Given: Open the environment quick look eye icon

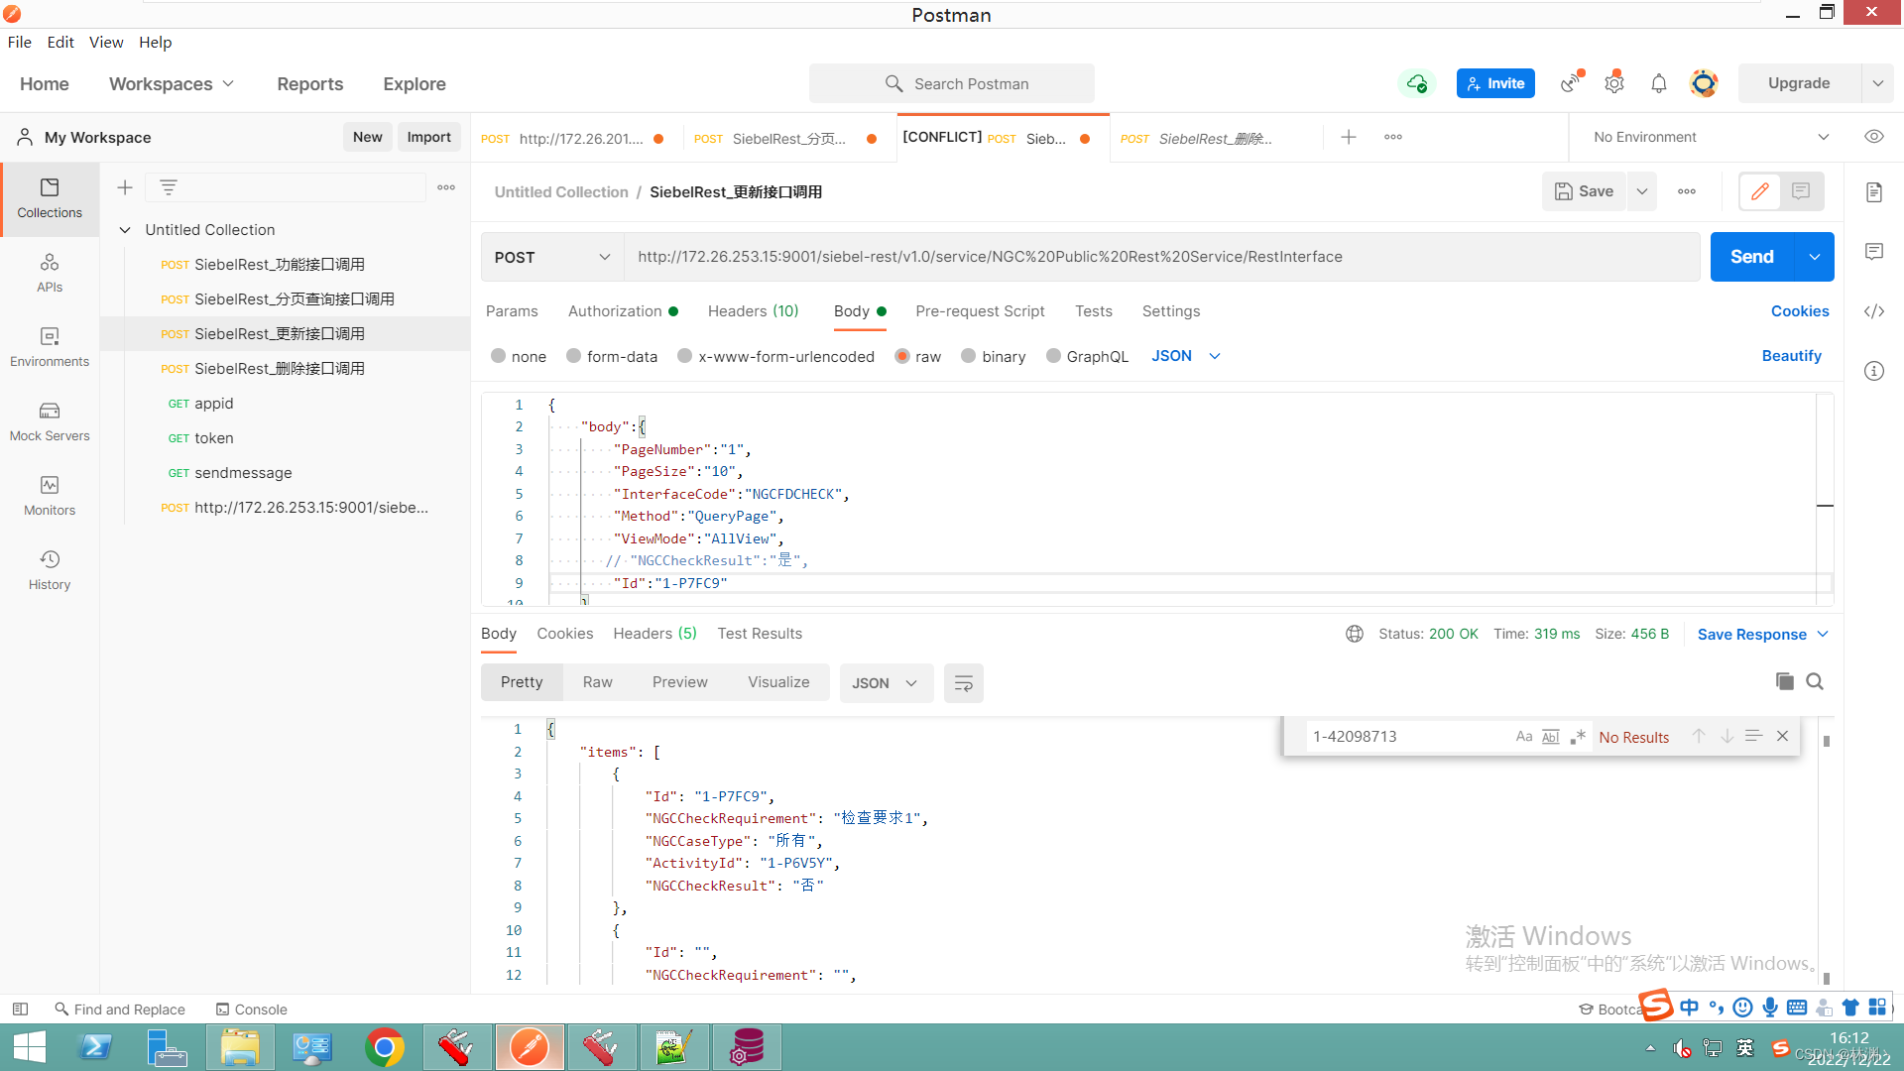Looking at the screenshot, I should [x=1873, y=137].
